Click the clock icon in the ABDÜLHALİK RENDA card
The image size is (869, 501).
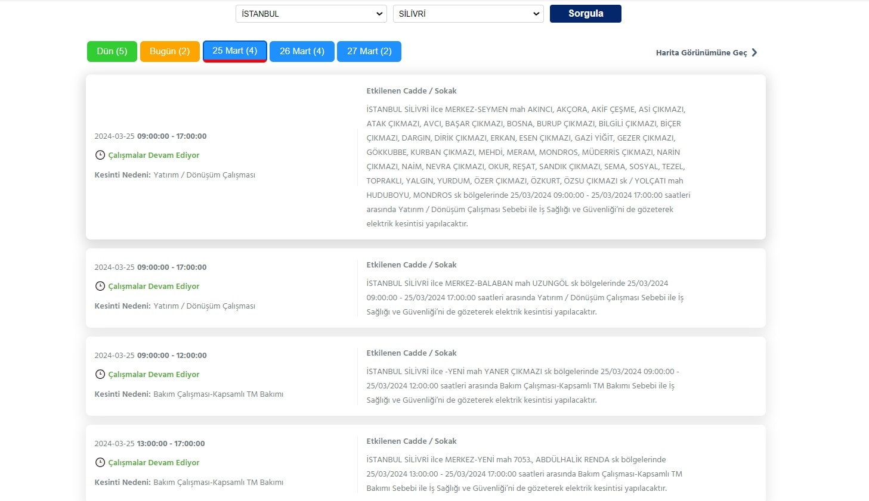[x=100, y=462]
